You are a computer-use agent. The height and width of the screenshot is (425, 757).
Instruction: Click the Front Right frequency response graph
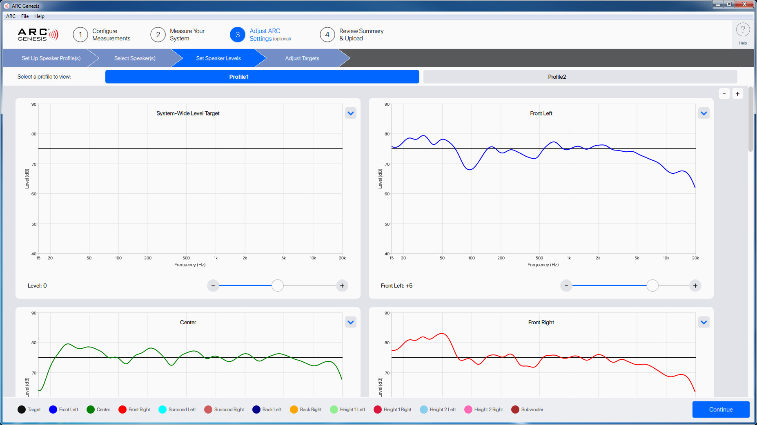543,355
